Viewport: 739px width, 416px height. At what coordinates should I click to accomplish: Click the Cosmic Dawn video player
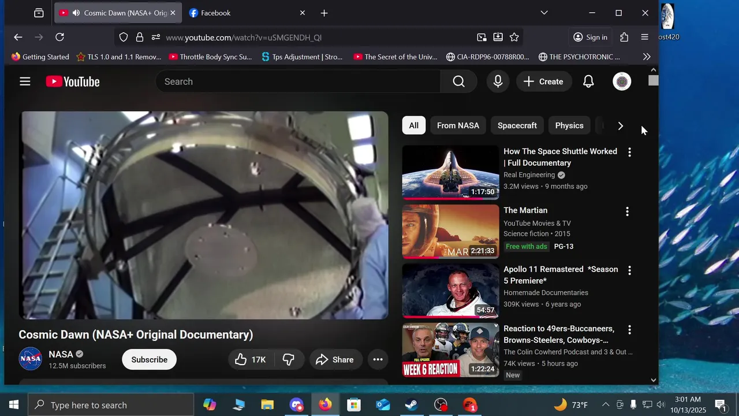[x=204, y=215]
